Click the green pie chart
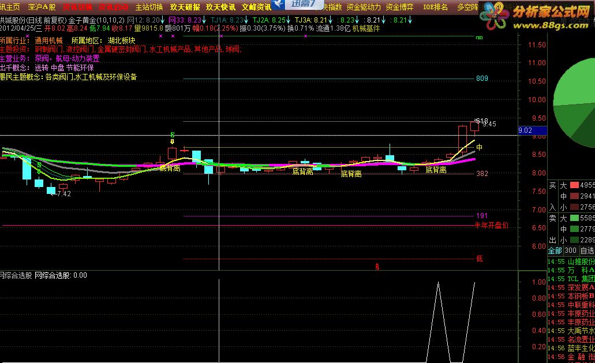 pyautogui.click(x=575, y=102)
